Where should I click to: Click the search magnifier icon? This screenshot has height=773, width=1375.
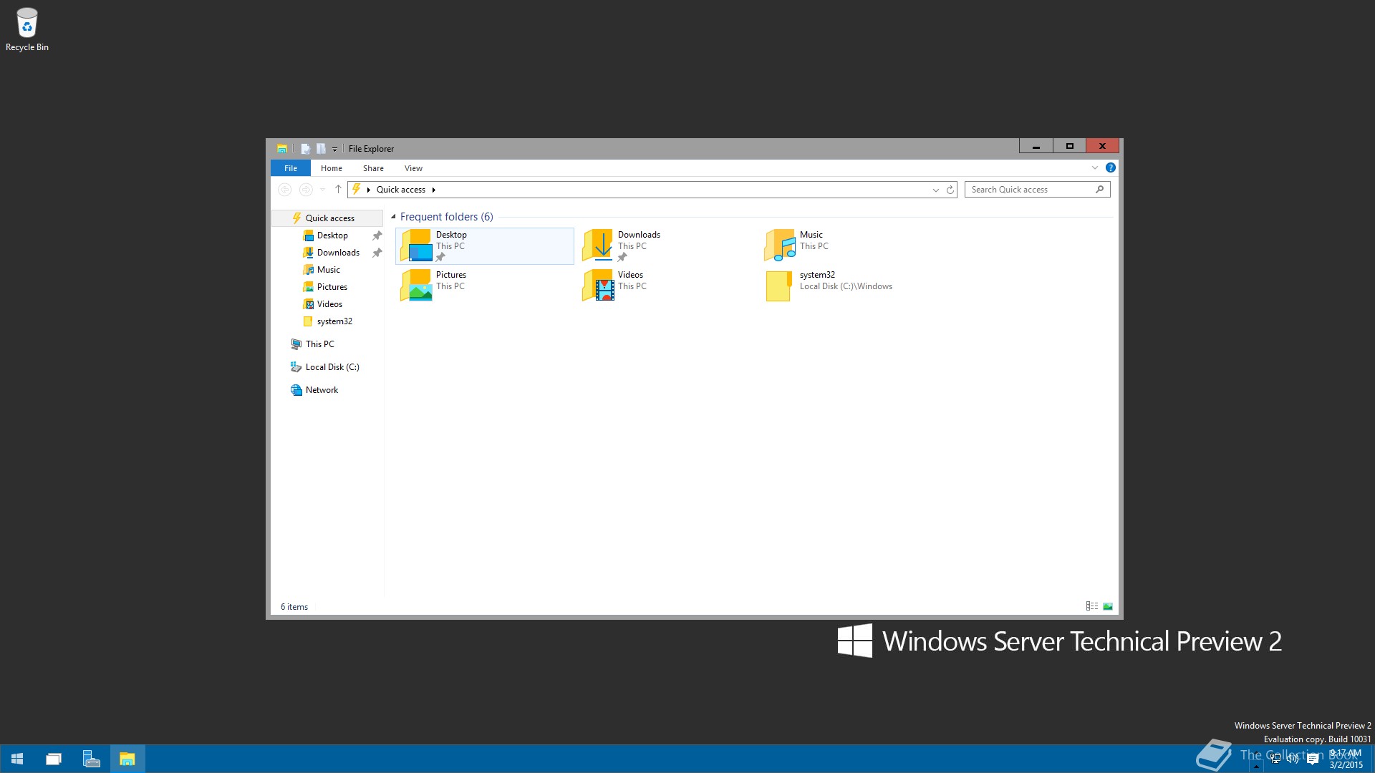pyautogui.click(x=1100, y=190)
